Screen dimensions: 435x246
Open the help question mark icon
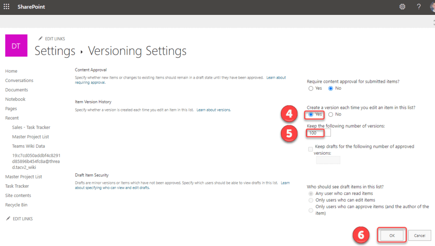coord(418,7)
